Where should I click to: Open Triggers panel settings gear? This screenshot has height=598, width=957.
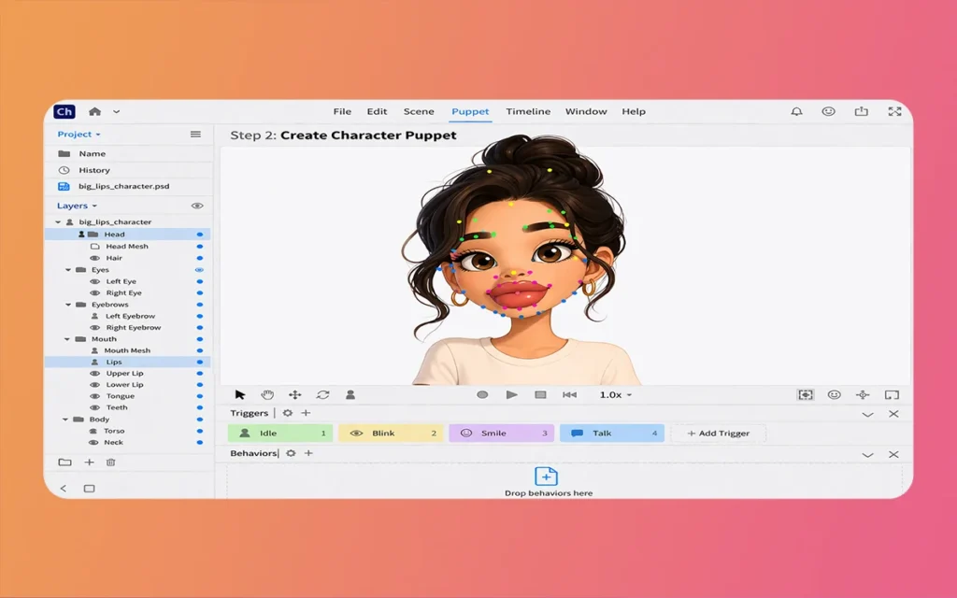coord(288,413)
